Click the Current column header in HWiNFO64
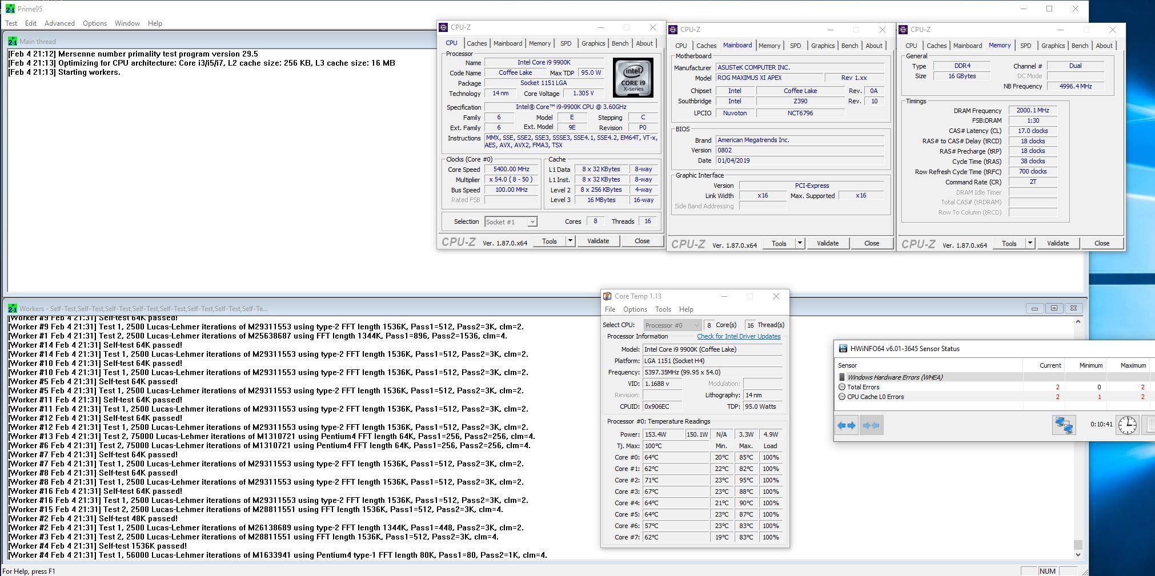 (x=1044, y=365)
